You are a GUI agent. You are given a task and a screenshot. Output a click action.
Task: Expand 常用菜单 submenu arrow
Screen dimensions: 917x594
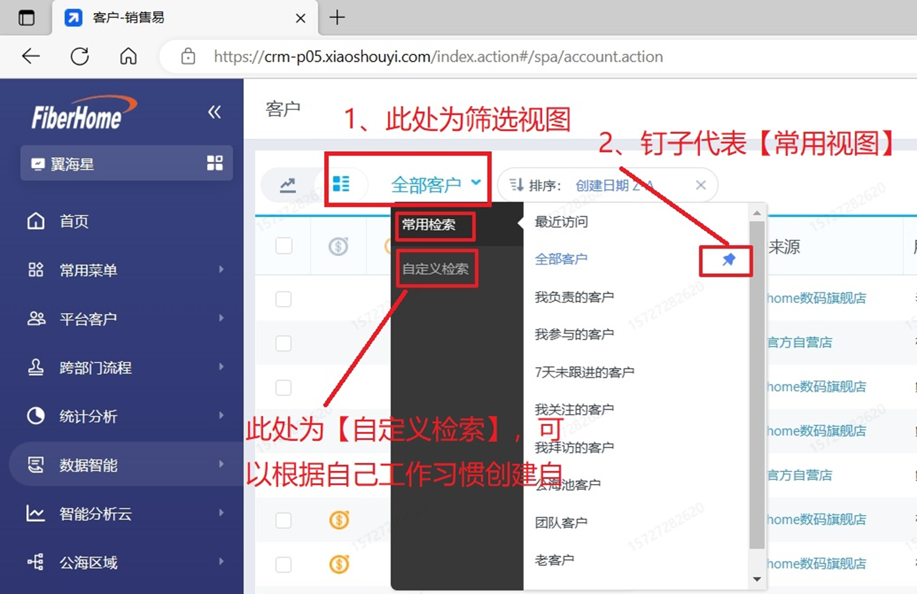pyautogui.click(x=221, y=270)
